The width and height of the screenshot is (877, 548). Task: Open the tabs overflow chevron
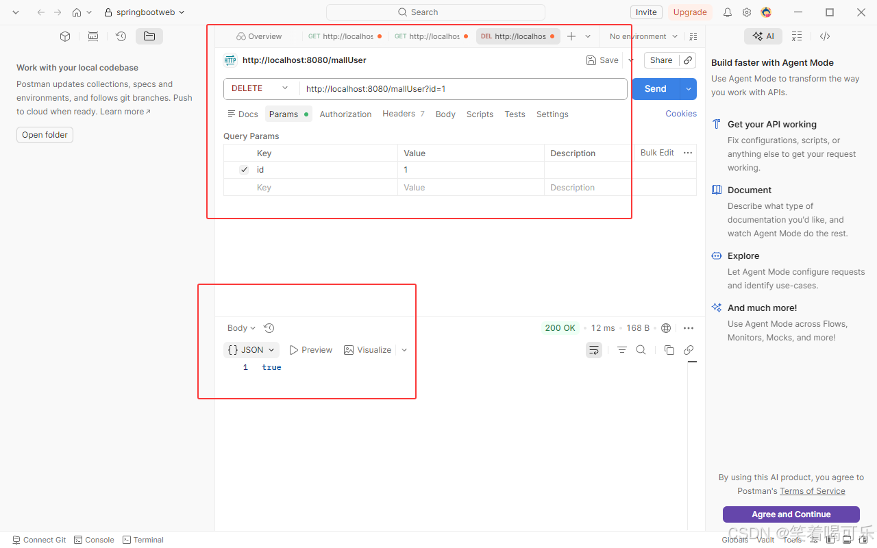tap(588, 36)
